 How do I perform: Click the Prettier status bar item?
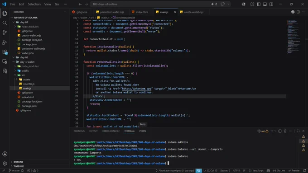294,171
